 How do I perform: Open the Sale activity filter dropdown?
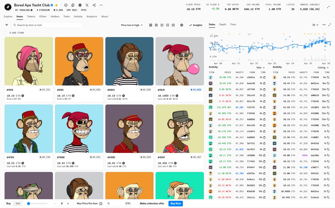[261, 67]
